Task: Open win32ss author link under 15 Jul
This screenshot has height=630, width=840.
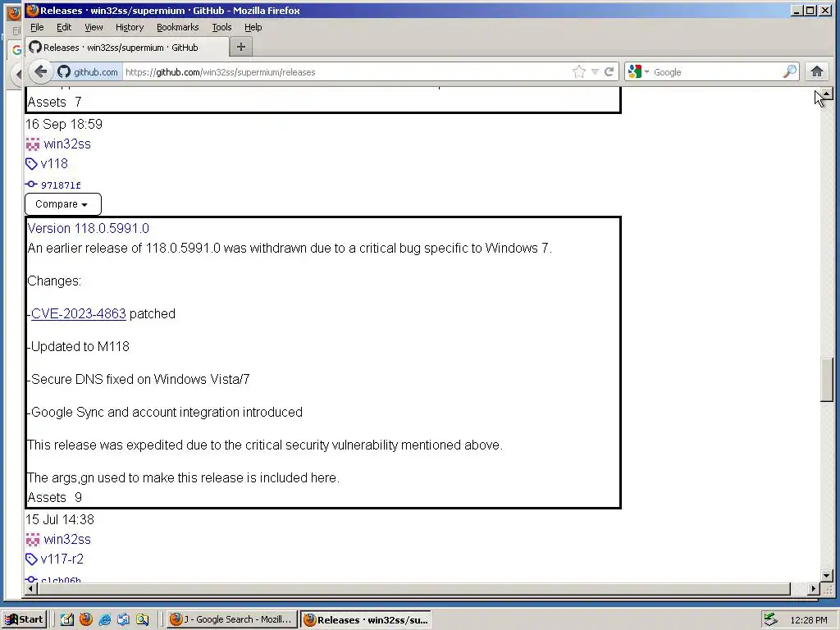Action: 67,540
